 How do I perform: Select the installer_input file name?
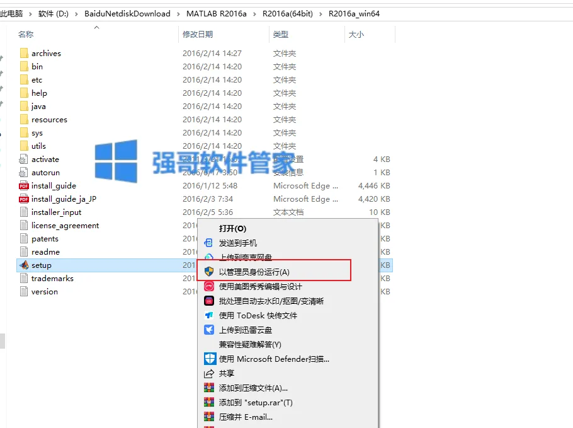(56, 212)
